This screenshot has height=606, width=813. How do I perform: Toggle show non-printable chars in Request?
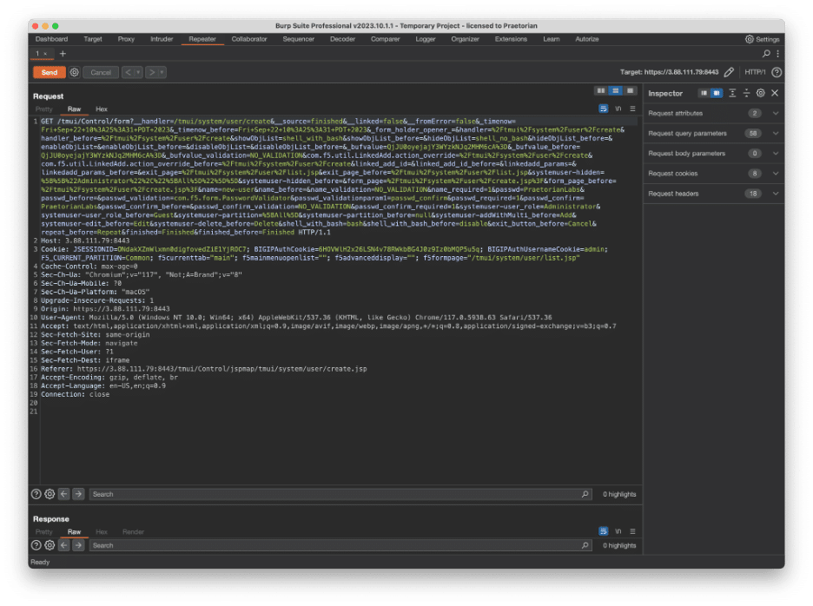[x=618, y=109]
